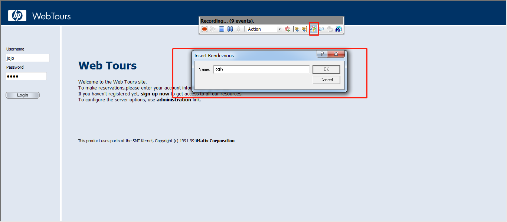The height and width of the screenshot is (222, 507).
Task: Confirm rendezvous with OK button
Action: (326, 69)
